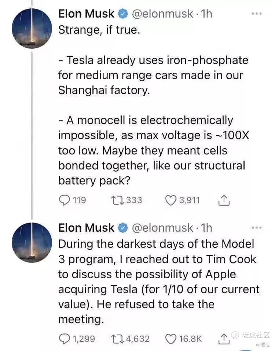Open more options on second tweet
The image size is (275, 351).
pos(257,227)
